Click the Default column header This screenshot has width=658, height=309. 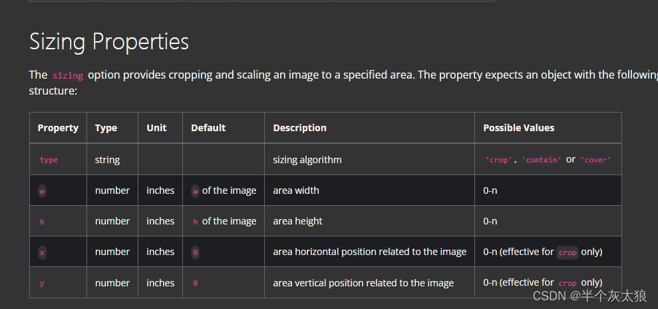pos(208,128)
